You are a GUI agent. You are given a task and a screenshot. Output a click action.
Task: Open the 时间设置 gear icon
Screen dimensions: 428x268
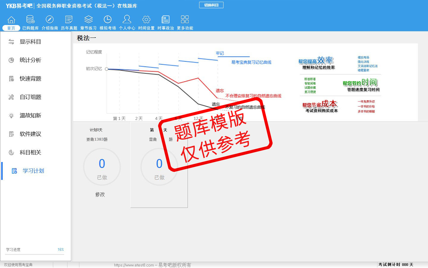(x=146, y=20)
